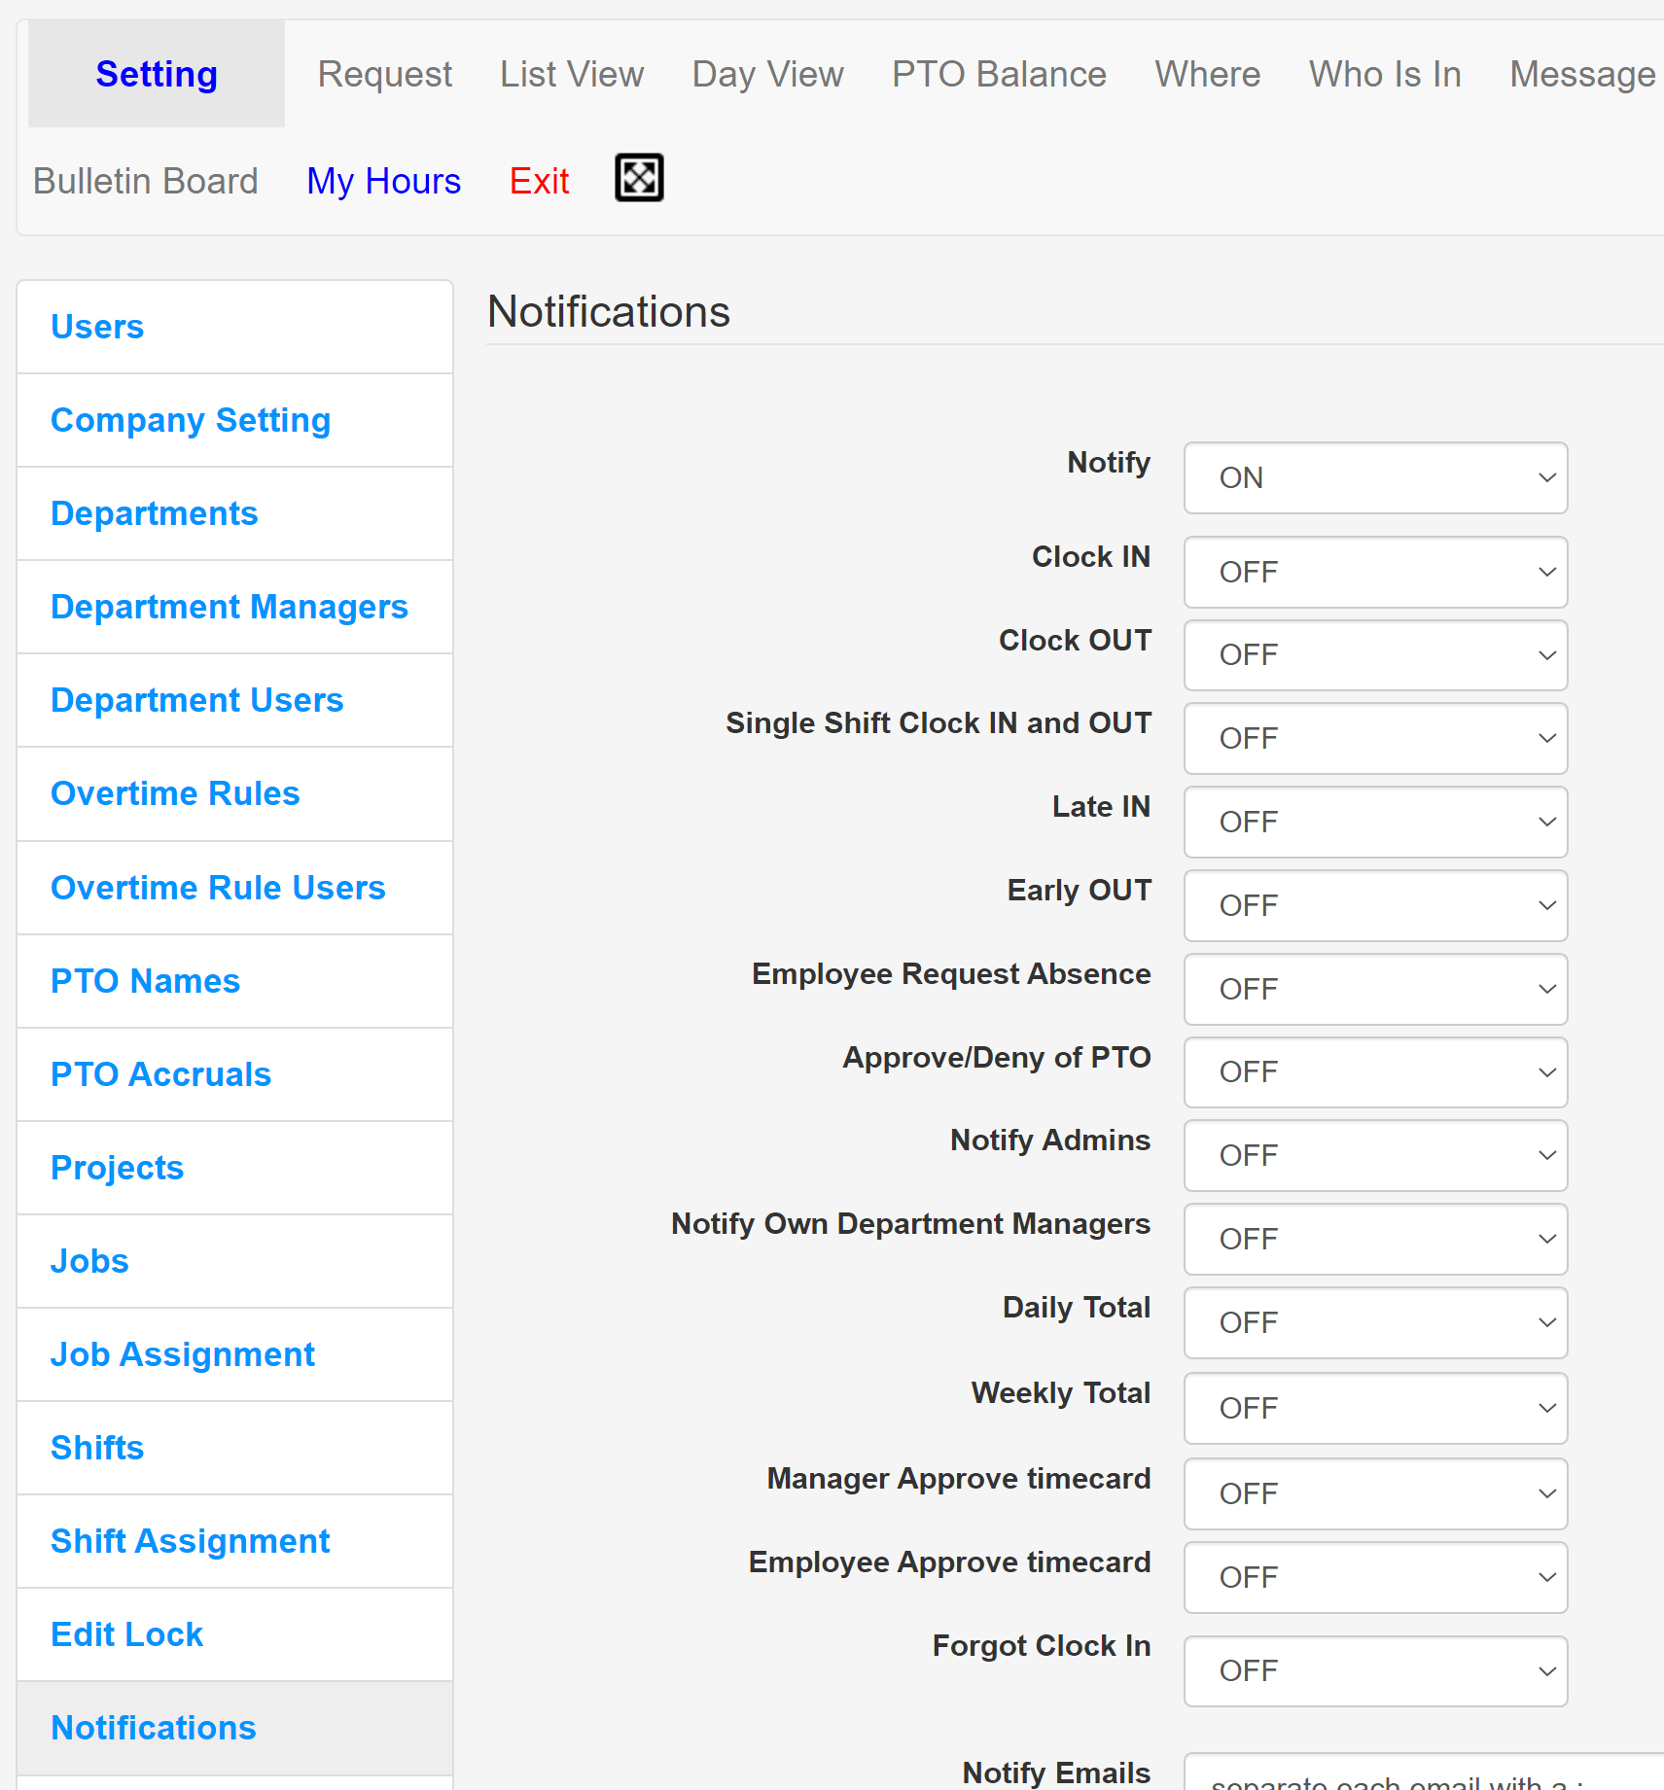The width and height of the screenshot is (1664, 1790).
Task: Open the Approve/Deny of PTO dropdown
Action: click(1374, 1072)
